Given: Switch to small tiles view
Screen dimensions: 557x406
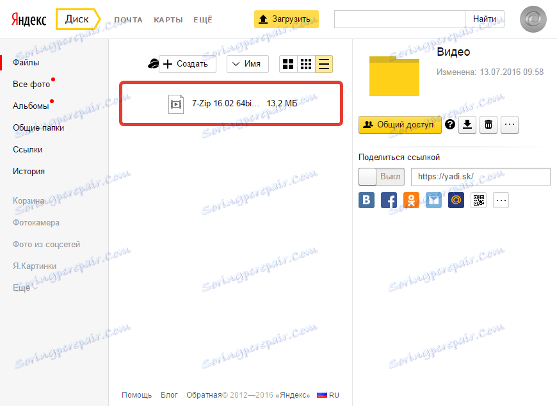Looking at the screenshot, I should [306, 64].
